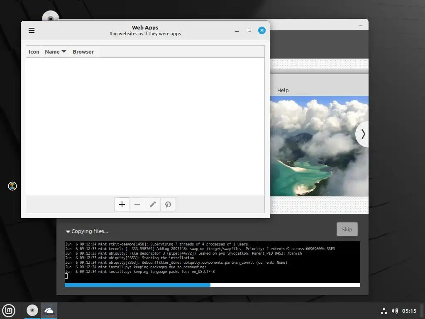Minimize the installer window behind
This screenshot has height=319, width=425.
(361, 25)
